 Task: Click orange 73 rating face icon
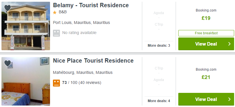[56, 83]
